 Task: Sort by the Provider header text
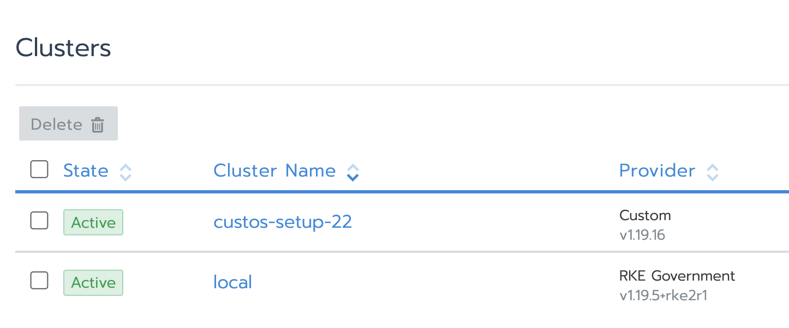(x=657, y=171)
